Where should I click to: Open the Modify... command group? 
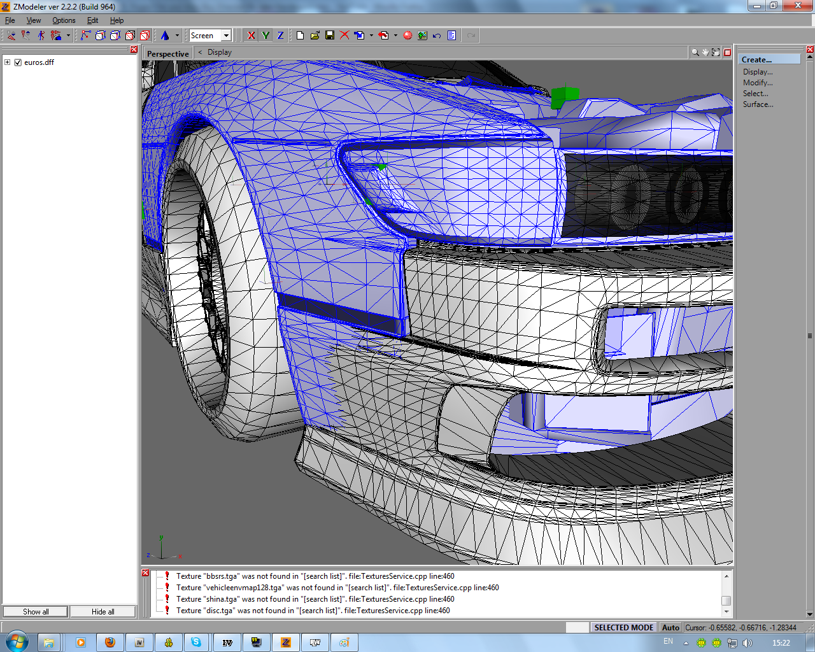tap(758, 83)
